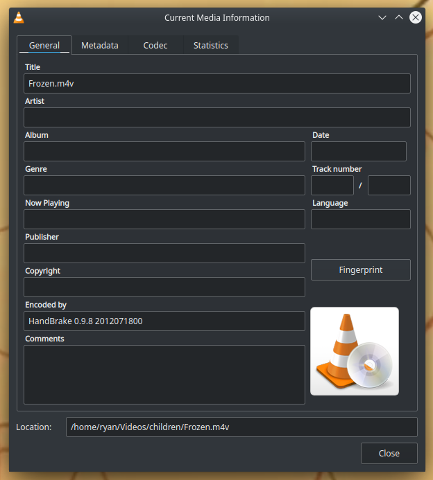This screenshot has width=433, height=480.
Task: Click into the Publisher input field
Action: pos(164,254)
